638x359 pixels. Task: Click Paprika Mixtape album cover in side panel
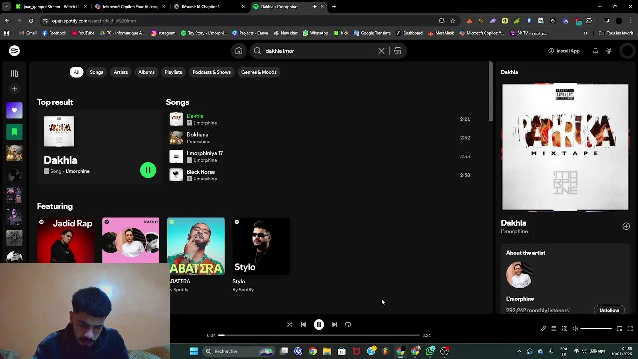565,148
